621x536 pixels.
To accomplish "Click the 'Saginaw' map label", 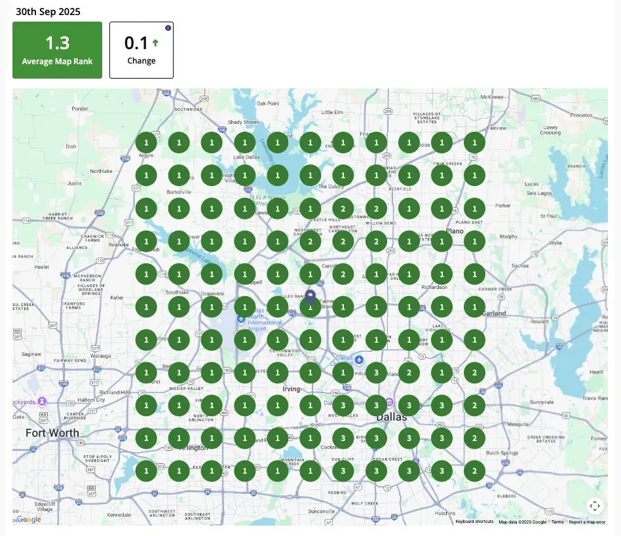I will (x=31, y=354).
